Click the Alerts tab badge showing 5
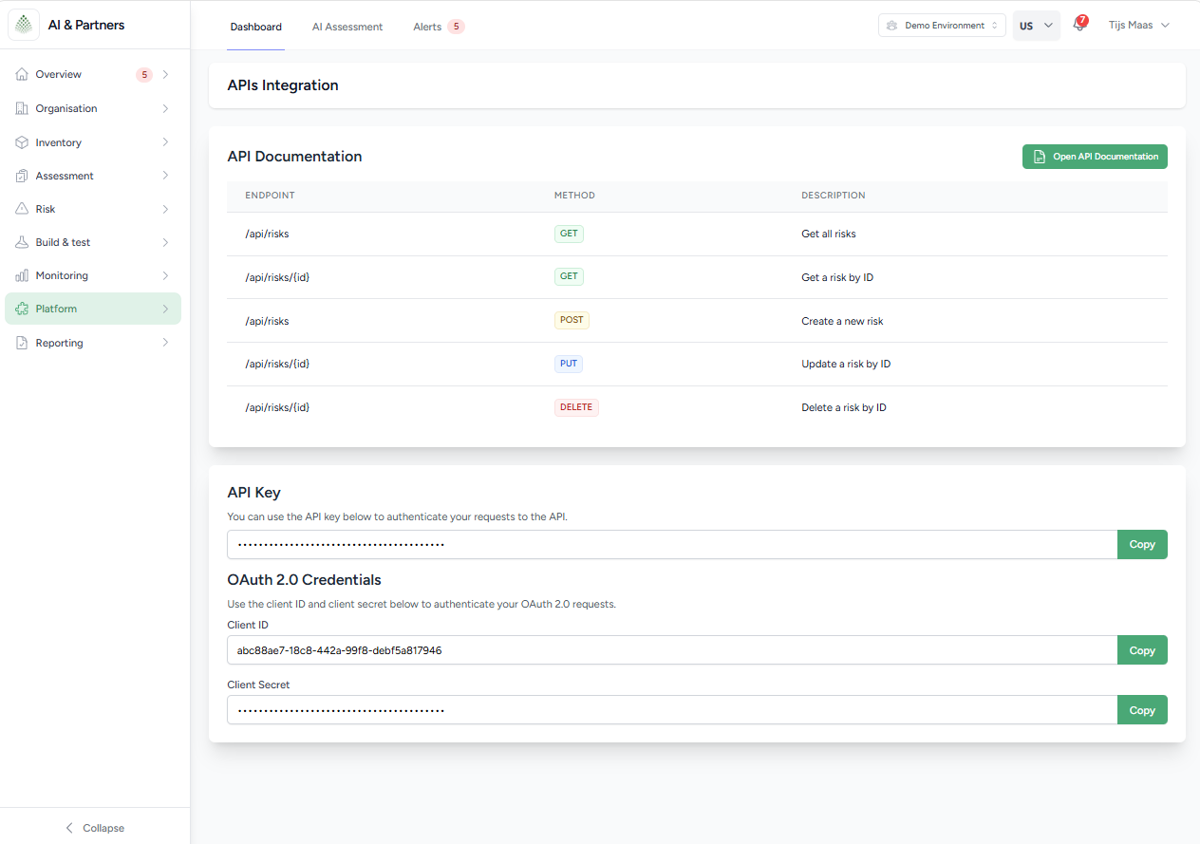The height and width of the screenshot is (844, 1200). point(456,27)
